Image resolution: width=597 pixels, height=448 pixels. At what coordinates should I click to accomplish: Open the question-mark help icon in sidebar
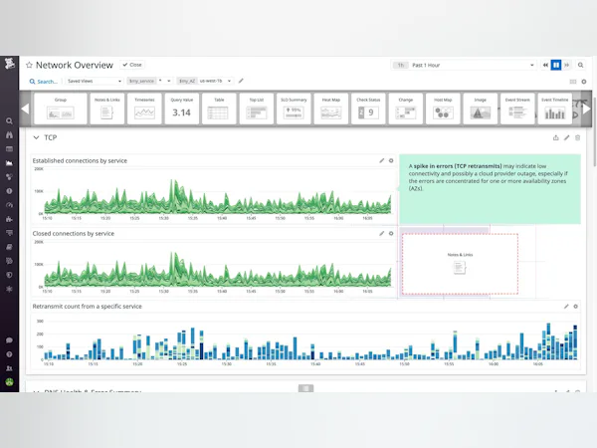tap(10, 354)
